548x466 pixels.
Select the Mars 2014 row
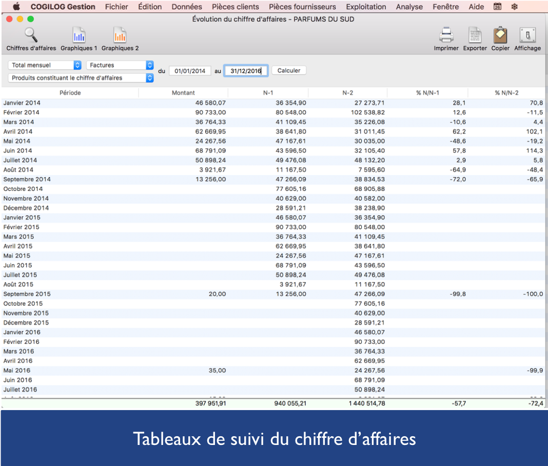pyautogui.click(x=273, y=122)
